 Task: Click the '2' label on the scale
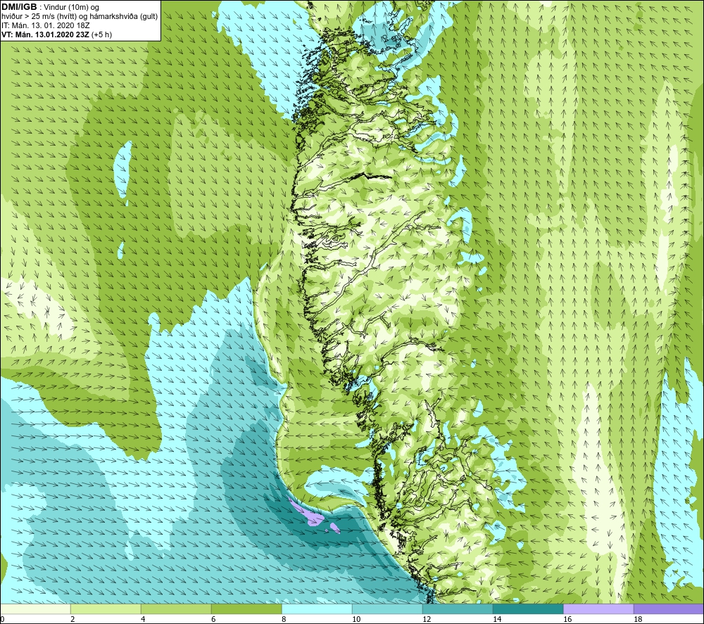coord(73,619)
